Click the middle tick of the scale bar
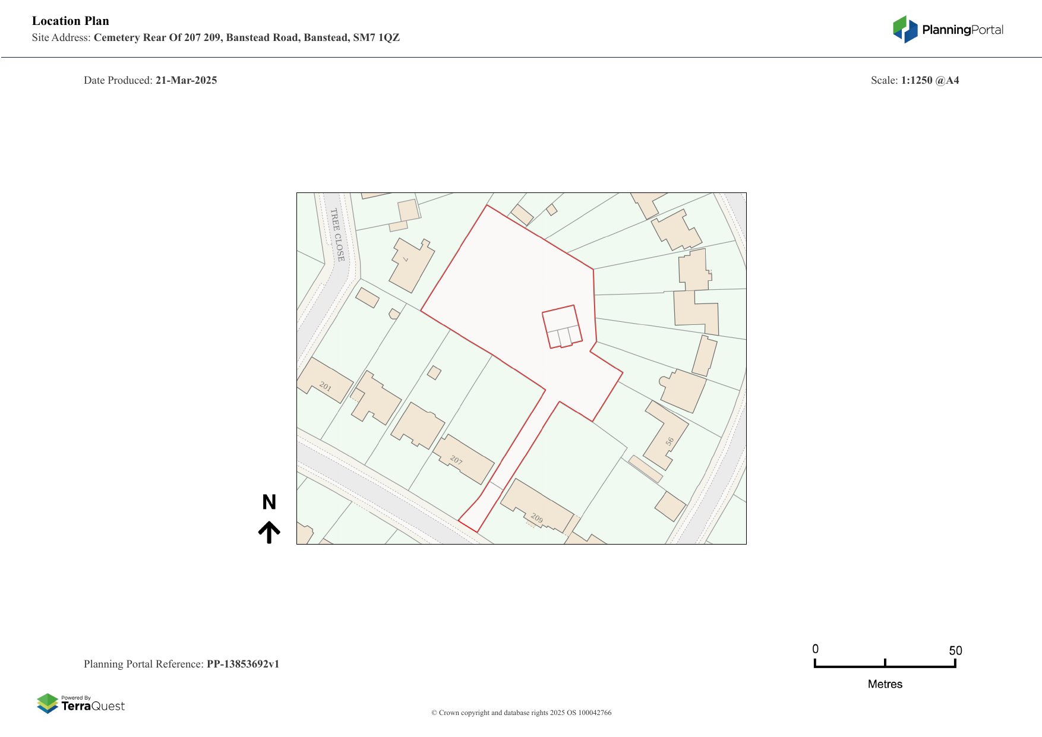Image resolution: width=1042 pixels, height=737 pixels. 885,663
